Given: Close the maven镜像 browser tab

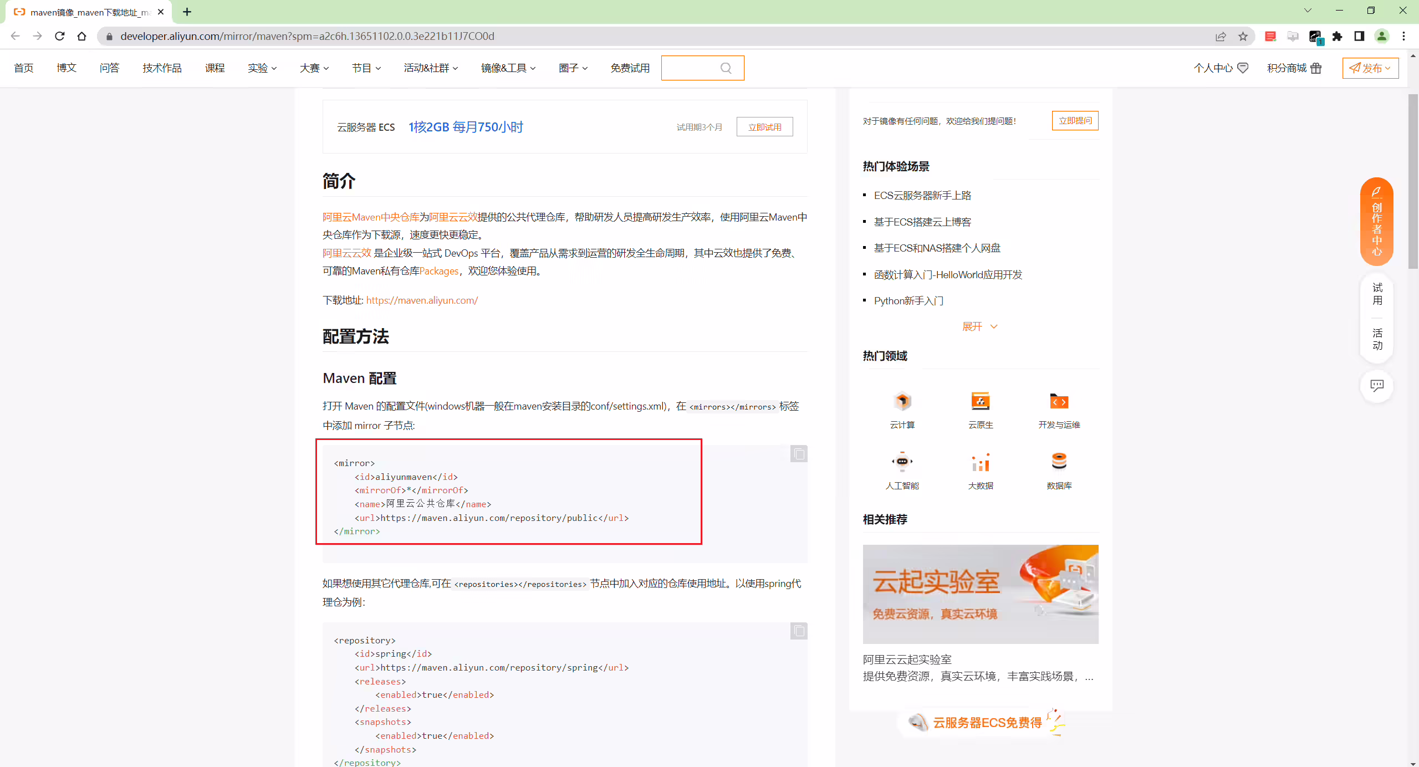Looking at the screenshot, I should point(161,12).
